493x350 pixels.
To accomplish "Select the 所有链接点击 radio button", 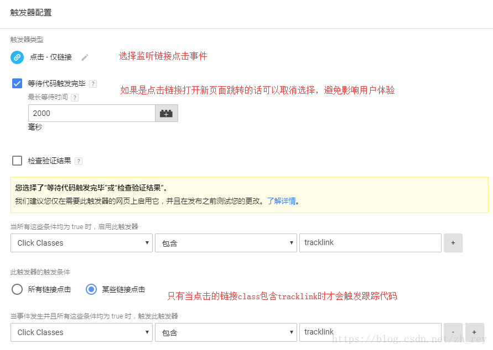I will tap(17, 289).
